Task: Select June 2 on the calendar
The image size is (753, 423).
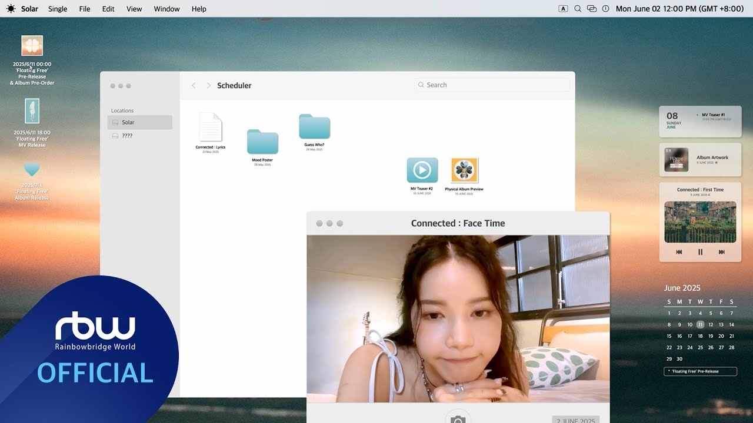Action: click(679, 313)
